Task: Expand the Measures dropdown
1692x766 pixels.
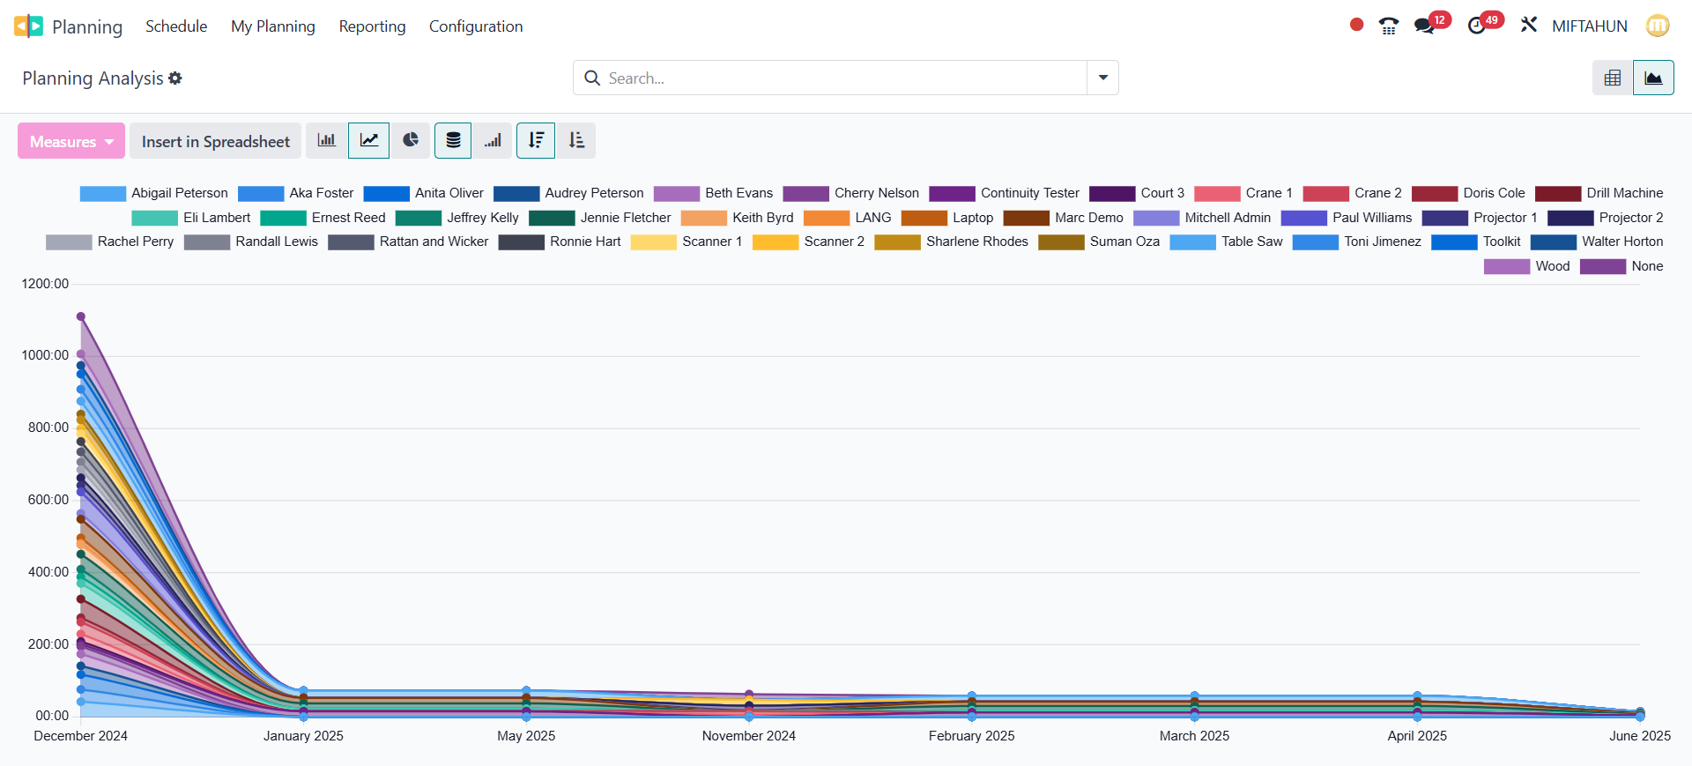Action: (x=71, y=141)
